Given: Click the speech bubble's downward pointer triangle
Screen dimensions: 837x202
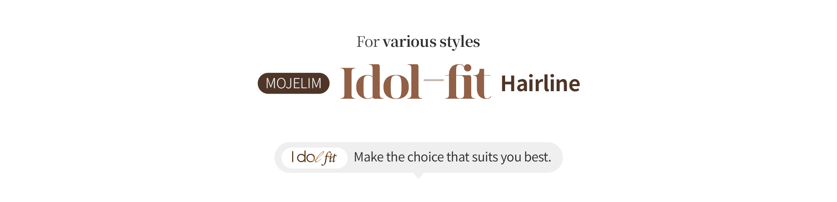Looking at the screenshot, I should [418, 176].
